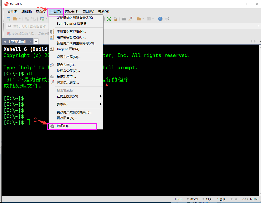261x203 pixels.
Task: Expand the address bar history dropdown
Action: [259, 26]
